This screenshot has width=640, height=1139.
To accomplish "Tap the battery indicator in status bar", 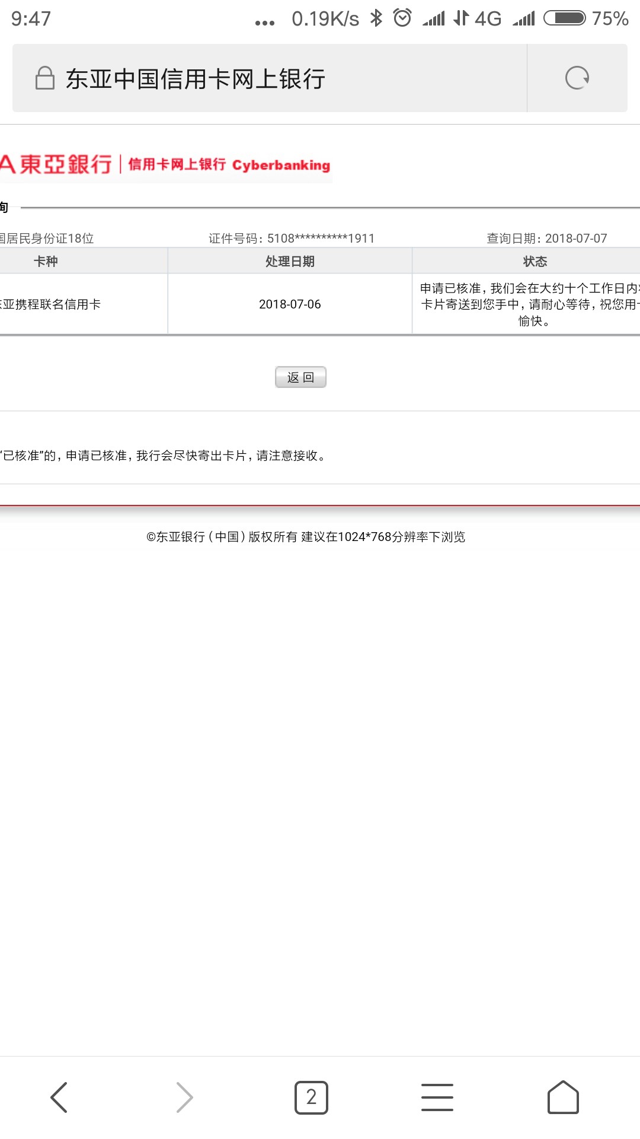I will point(565,18).
